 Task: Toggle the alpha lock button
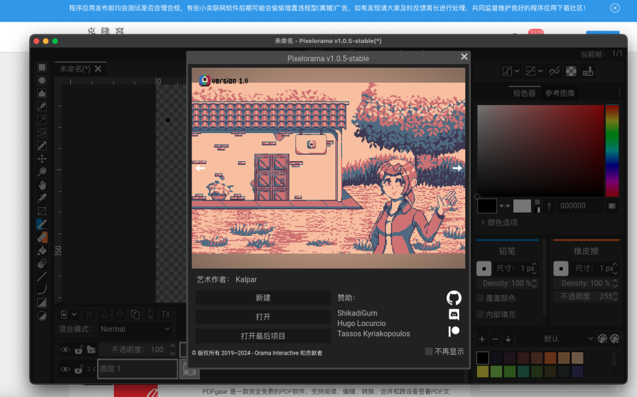571,72
